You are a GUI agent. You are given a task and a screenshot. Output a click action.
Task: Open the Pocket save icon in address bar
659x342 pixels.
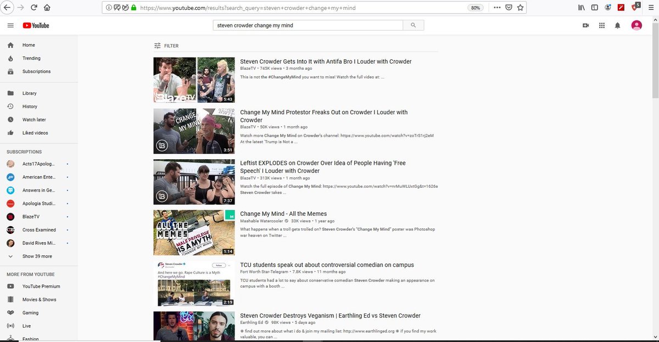(x=509, y=8)
